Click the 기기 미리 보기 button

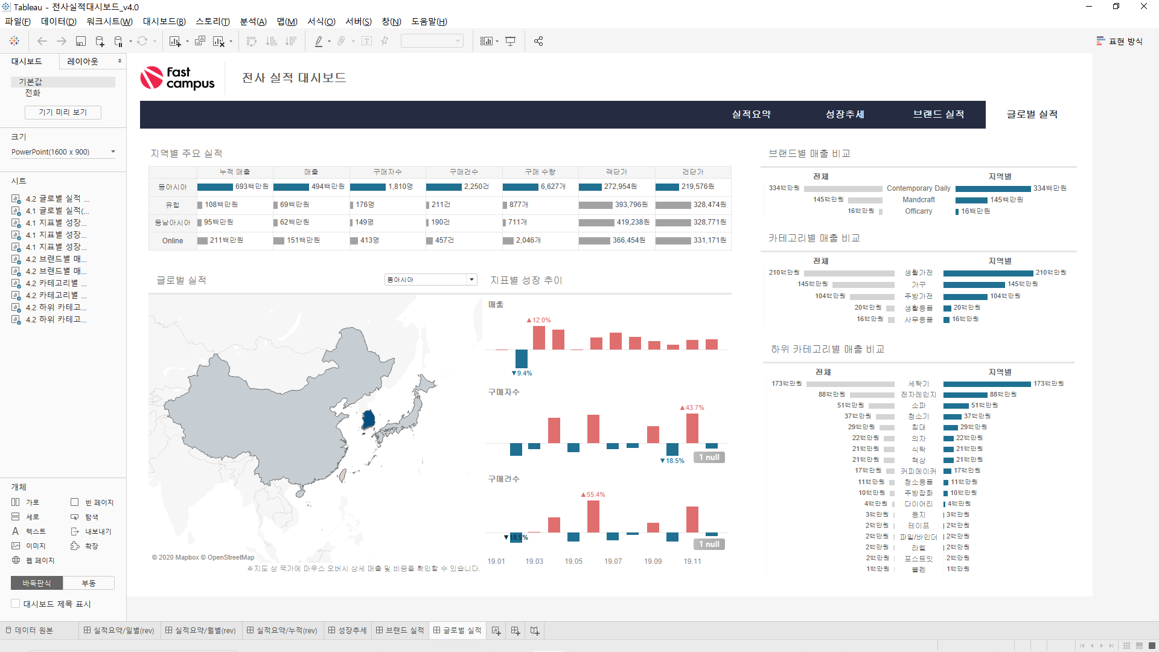[x=63, y=112]
